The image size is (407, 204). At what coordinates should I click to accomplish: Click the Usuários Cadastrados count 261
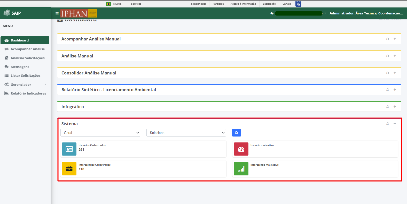[x=81, y=150]
